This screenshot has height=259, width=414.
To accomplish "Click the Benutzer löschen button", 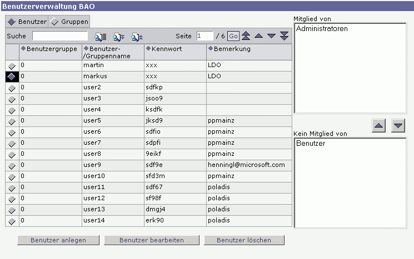I will point(244,240).
